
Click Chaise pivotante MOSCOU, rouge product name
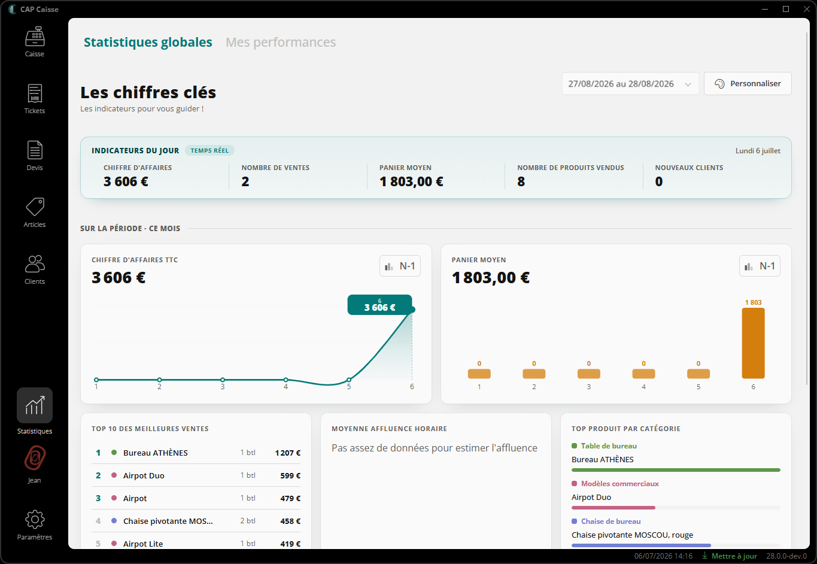coord(632,535)
